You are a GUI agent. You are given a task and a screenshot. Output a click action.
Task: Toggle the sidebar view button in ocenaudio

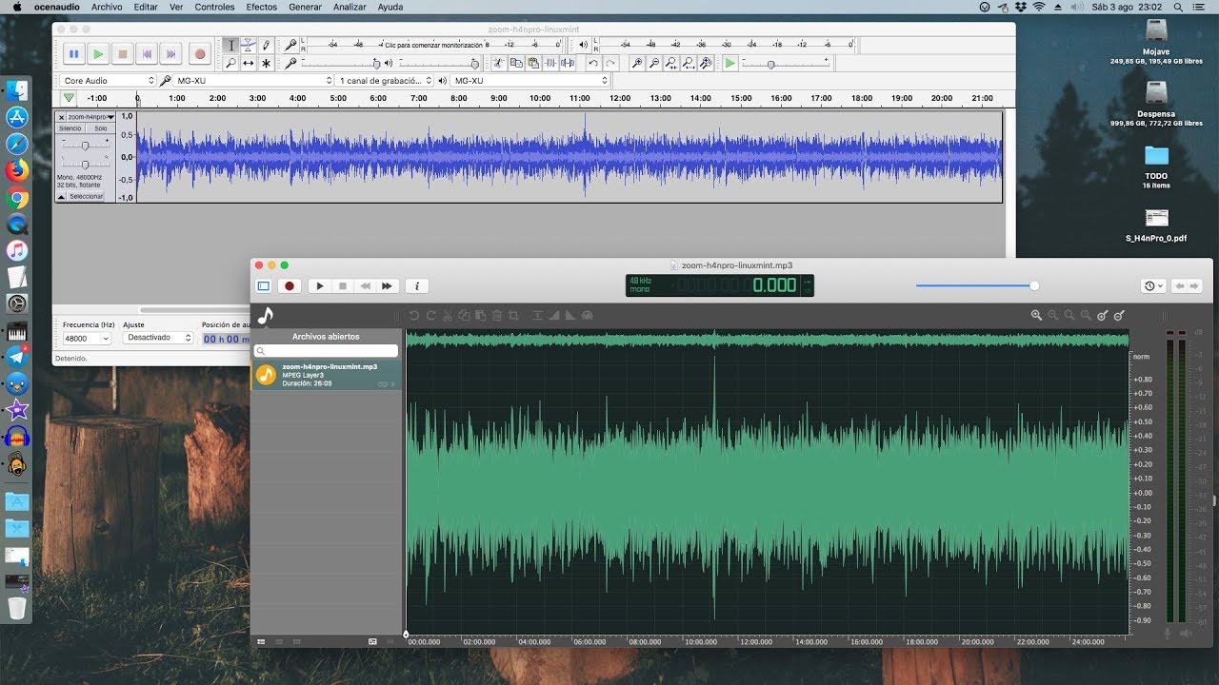264,285
